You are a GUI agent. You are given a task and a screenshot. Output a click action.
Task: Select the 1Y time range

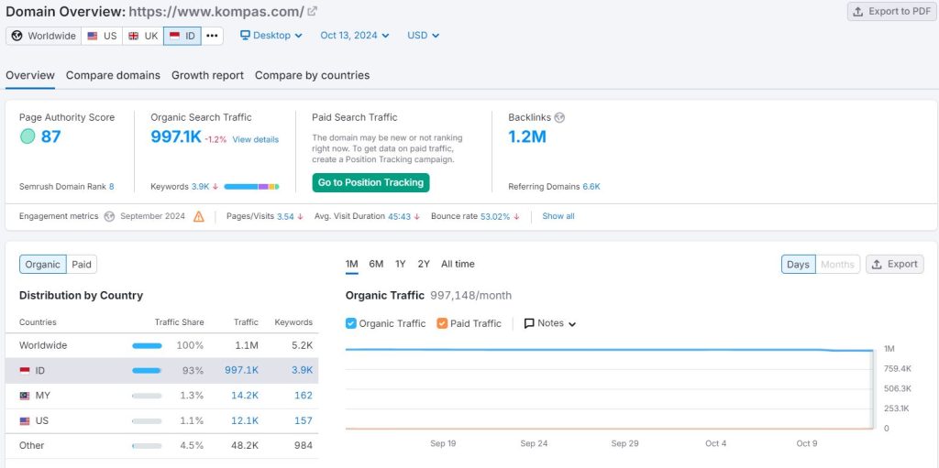pyautogui.click(x=401, y=264)
